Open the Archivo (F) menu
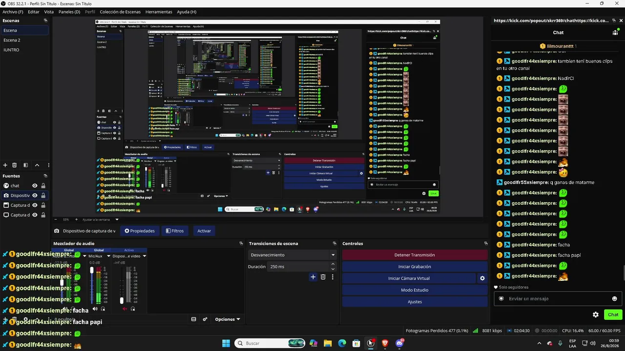The image size is (625, 351). [13, 12]
